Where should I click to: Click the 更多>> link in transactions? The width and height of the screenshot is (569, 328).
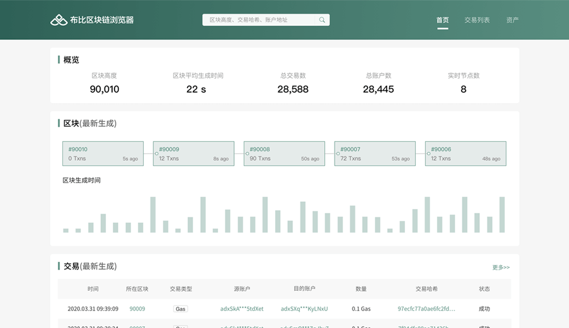(501, 267)
